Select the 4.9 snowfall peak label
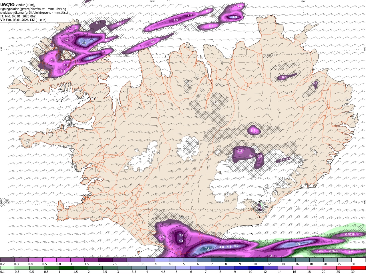This screenshot has height=274, width=366. (x=234, y=17)
